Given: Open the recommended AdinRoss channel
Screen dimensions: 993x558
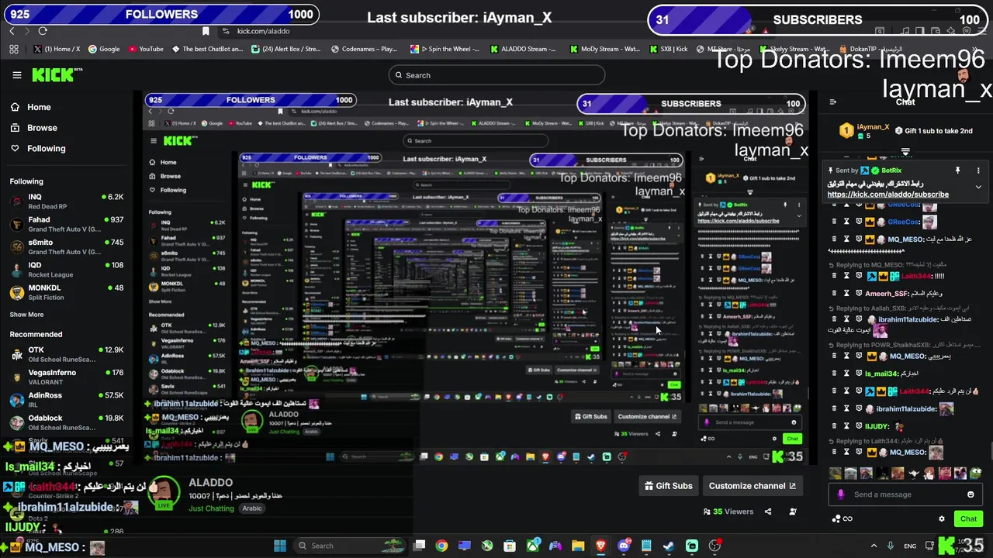Looking at the screenshot, I should (x=67, y=399).
